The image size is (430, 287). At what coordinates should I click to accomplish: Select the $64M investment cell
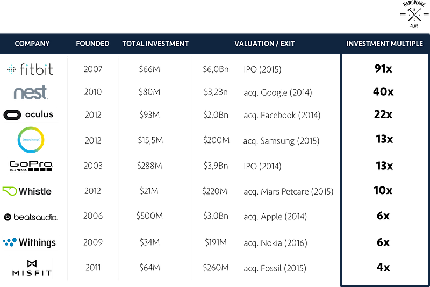pyautogui.click(x=149, y=267)
